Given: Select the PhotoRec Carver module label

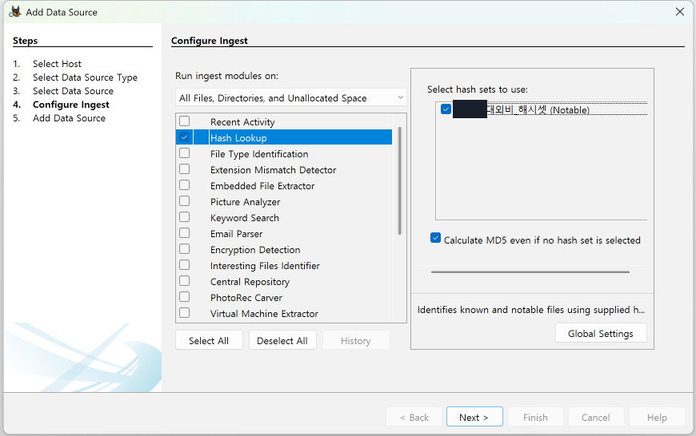Looking at the screenshot, I should (x=246, y=297).
